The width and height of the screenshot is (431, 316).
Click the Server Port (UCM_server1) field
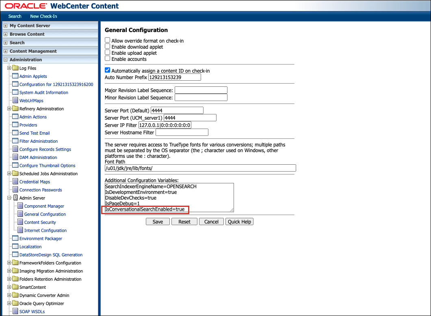click(x=190, y=118)
